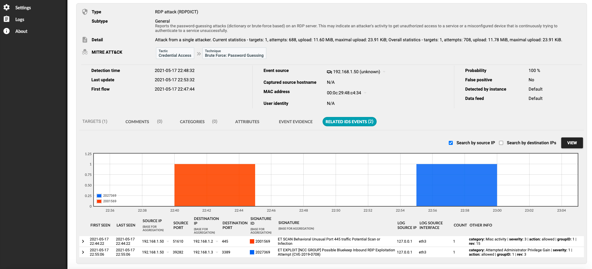
Task: Click the RDP attack (RDPDICT) type text
Action: [x=177, y=12]
